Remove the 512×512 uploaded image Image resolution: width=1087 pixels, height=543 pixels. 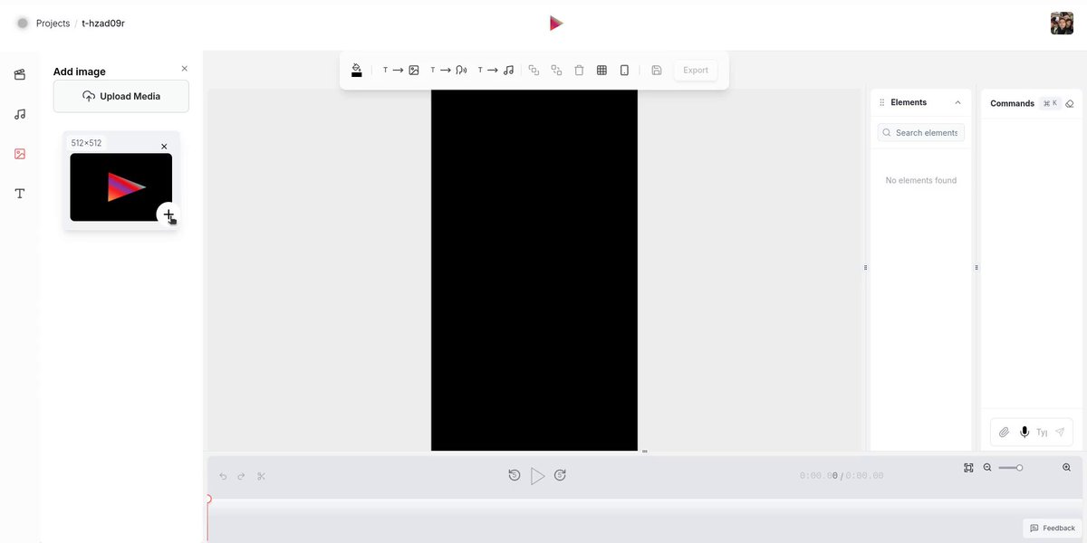(164, 146)
